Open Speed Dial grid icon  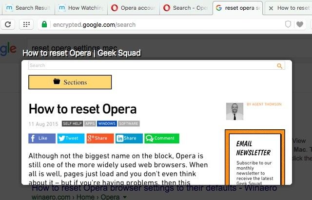tap(26, 24)
